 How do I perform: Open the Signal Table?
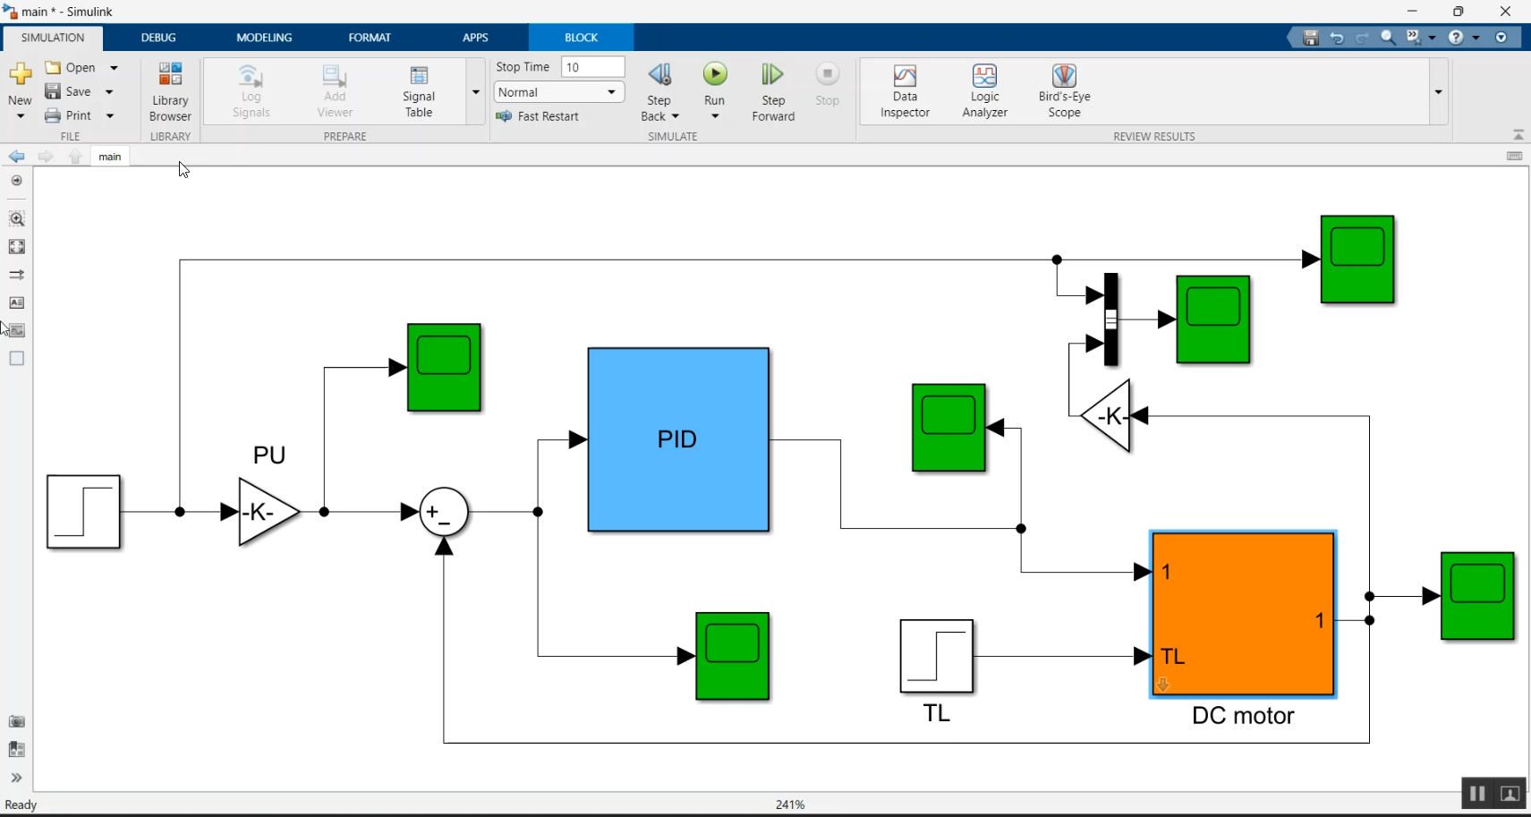pyautogui.click(x=419, y=91)
